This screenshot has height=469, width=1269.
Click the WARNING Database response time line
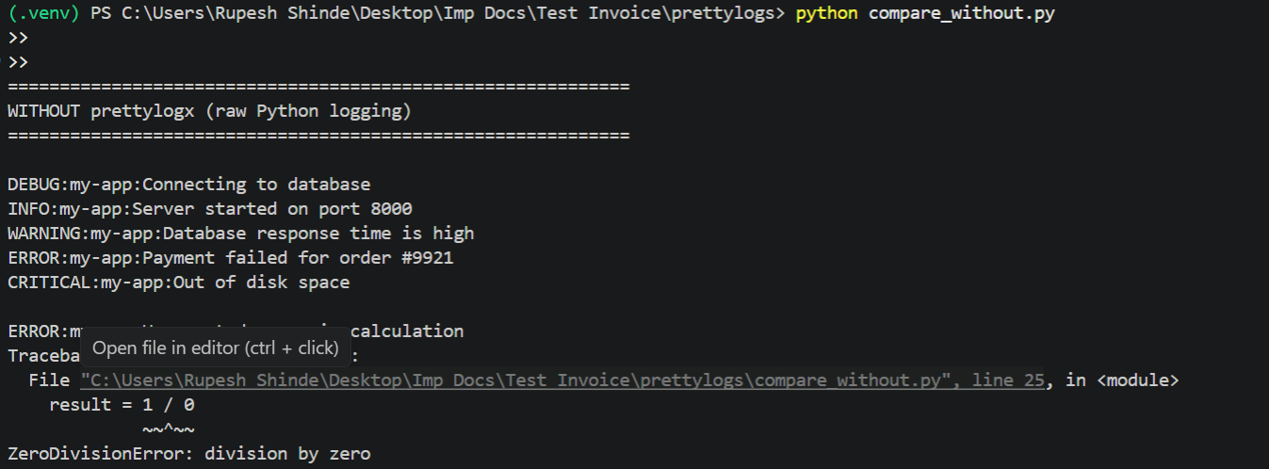241,234
